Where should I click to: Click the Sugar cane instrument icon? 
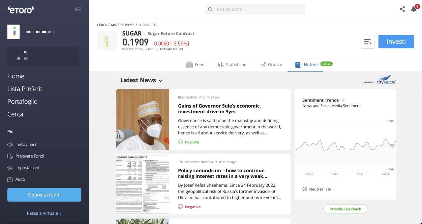pyautogui.click(x=107, y=41)
